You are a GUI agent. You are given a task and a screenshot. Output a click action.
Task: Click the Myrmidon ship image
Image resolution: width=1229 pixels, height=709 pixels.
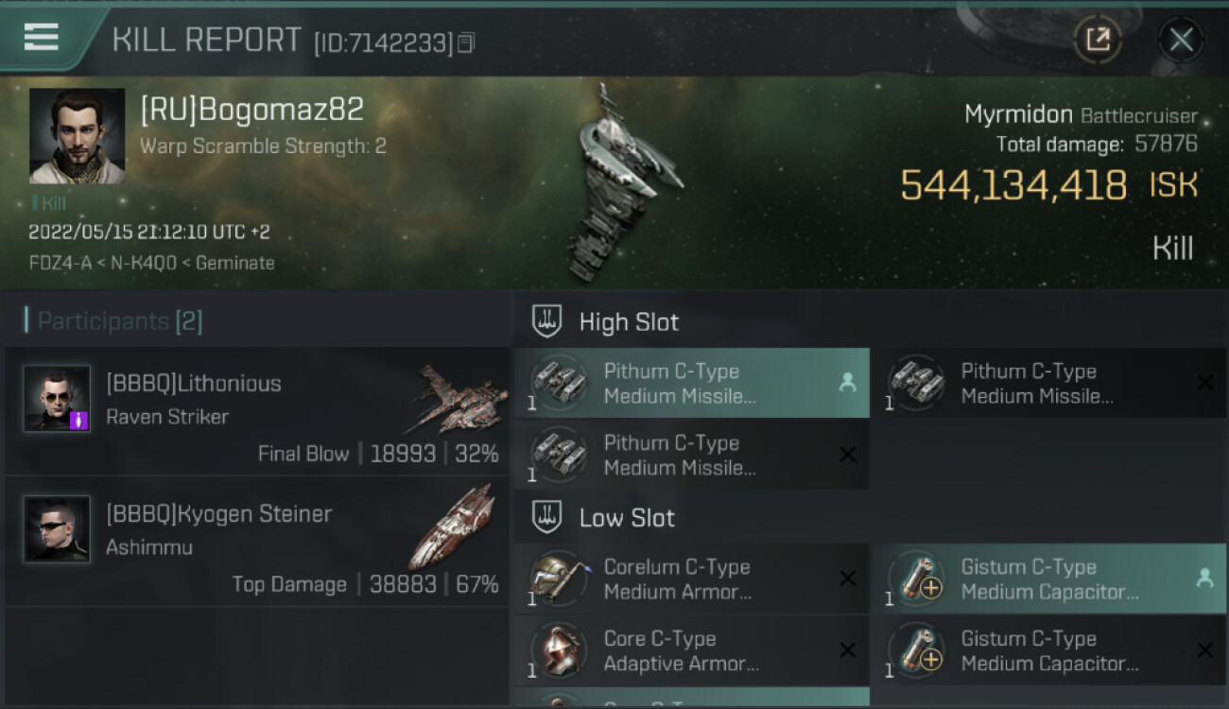pyautogui.click(x=619, y=182)
